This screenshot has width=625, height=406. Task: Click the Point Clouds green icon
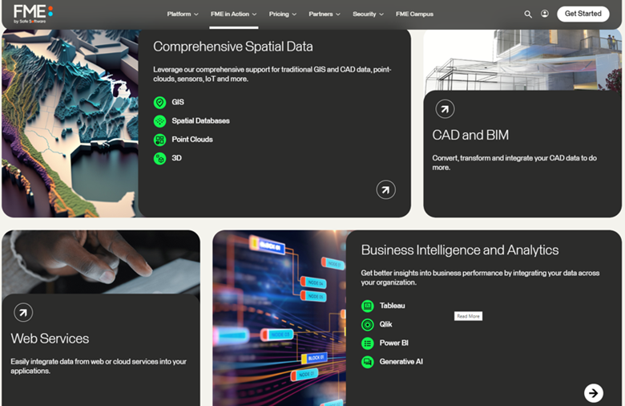click(x=159, y=140)
